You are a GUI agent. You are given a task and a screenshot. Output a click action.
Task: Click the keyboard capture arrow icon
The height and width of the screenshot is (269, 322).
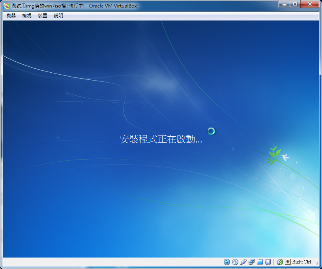click(288, 261)
